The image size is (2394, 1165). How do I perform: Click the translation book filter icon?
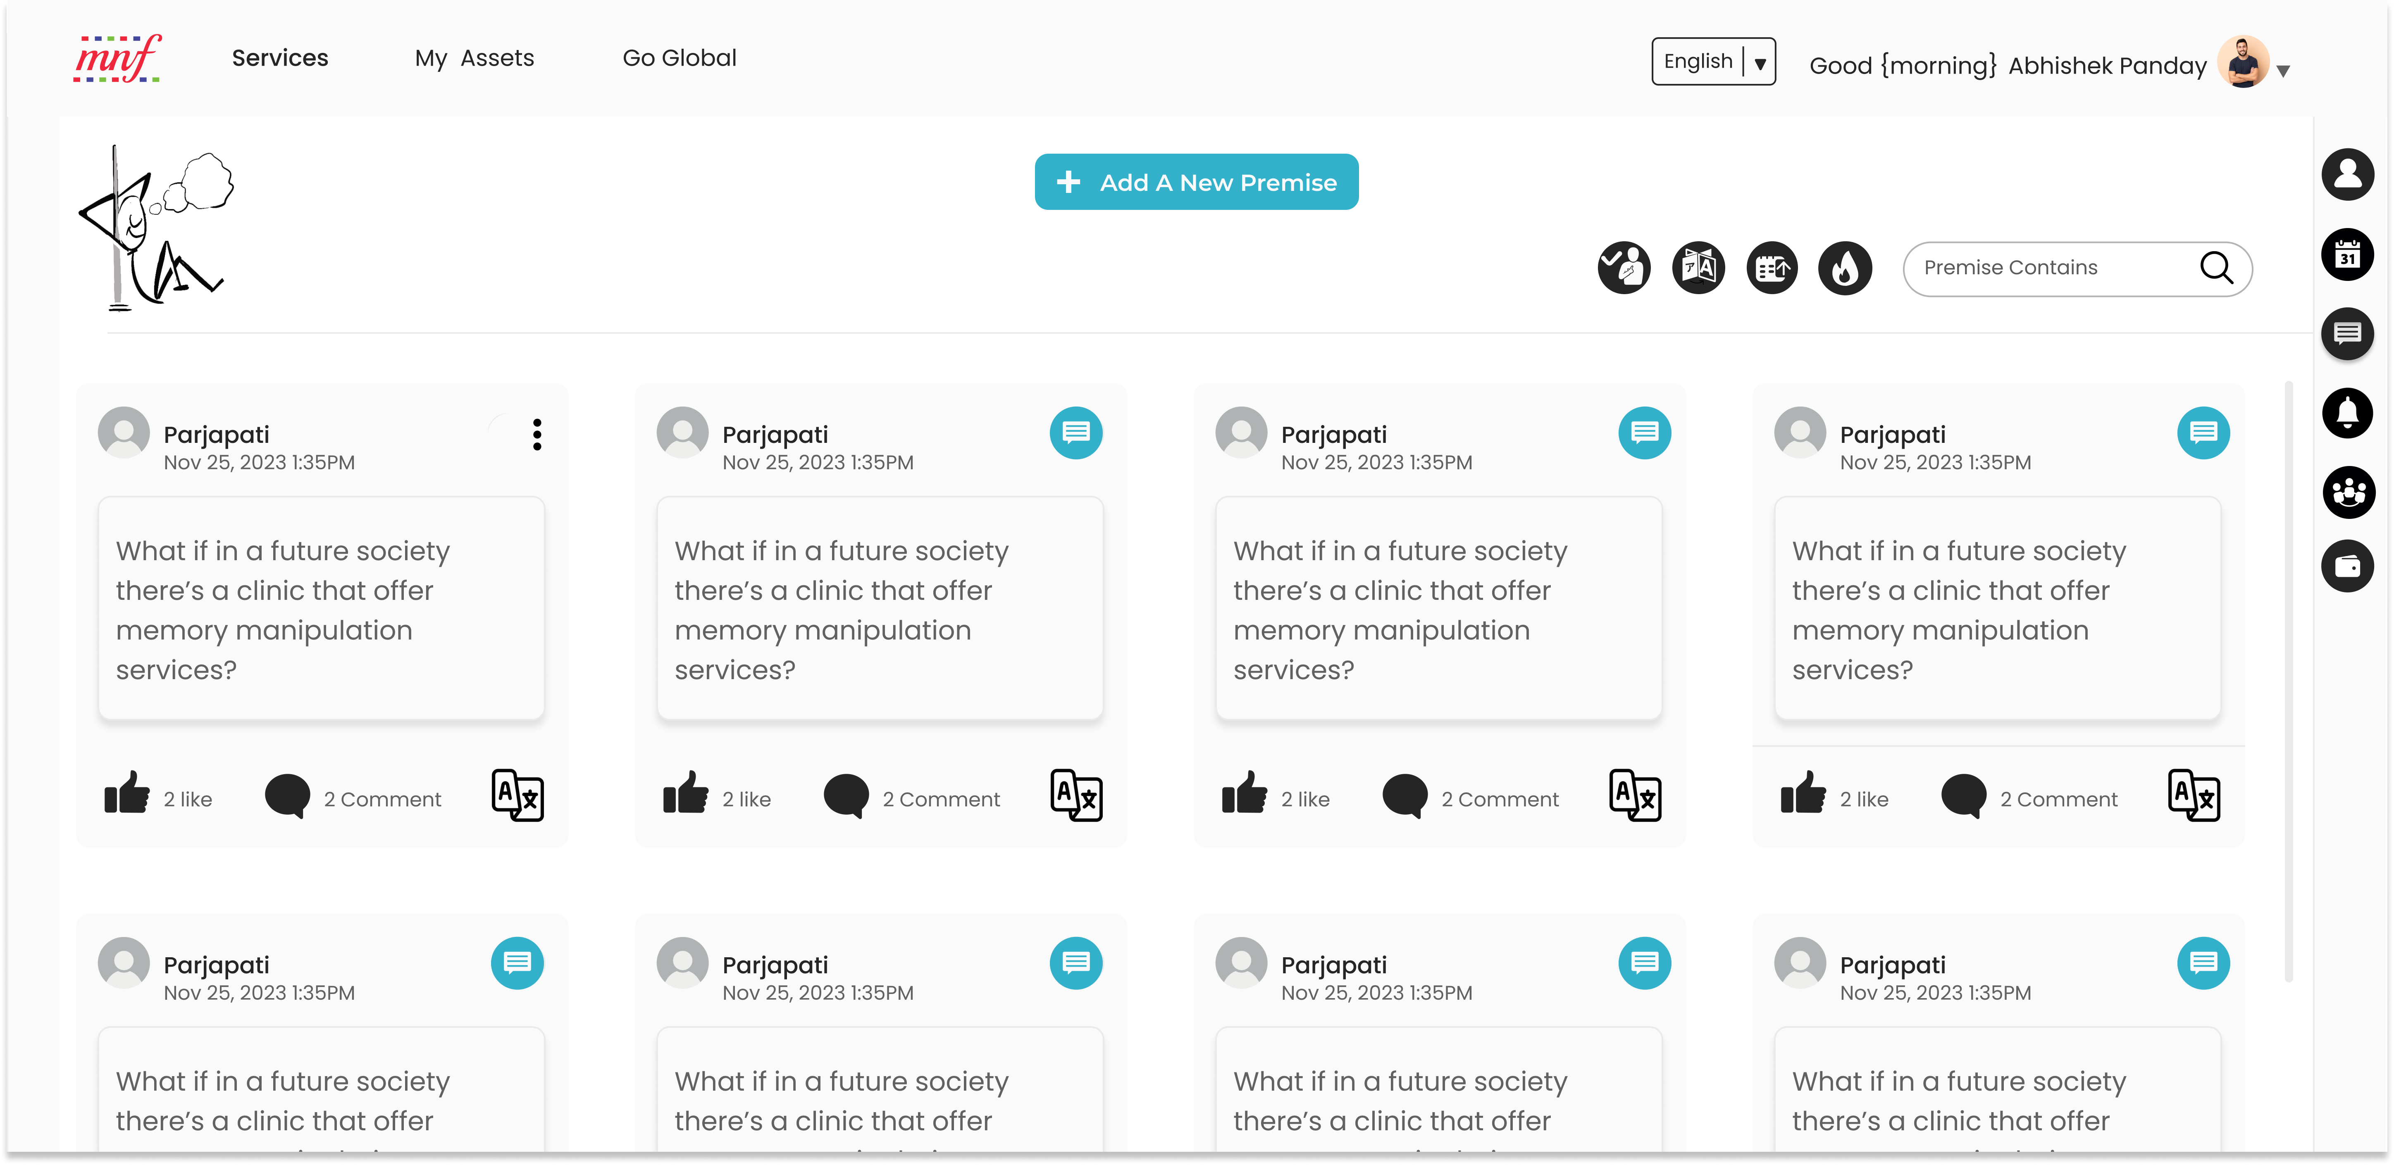coord(1698,269)
